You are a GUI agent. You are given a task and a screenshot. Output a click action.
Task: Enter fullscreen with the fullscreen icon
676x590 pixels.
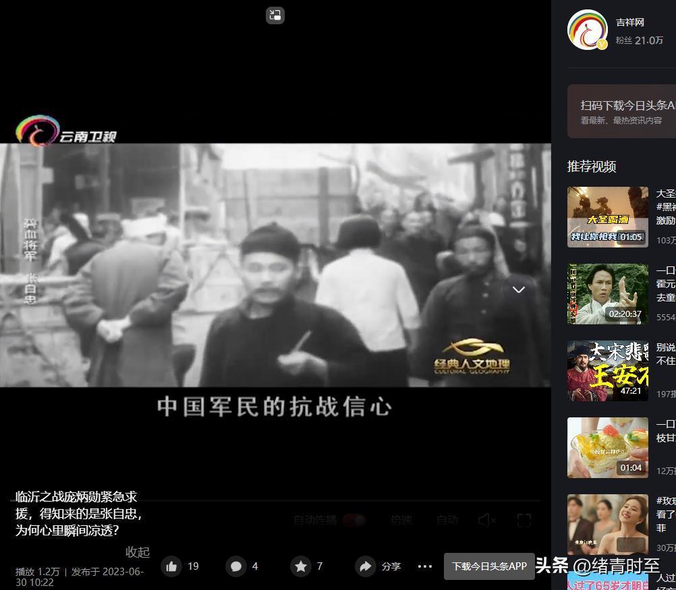coord(524,520)
